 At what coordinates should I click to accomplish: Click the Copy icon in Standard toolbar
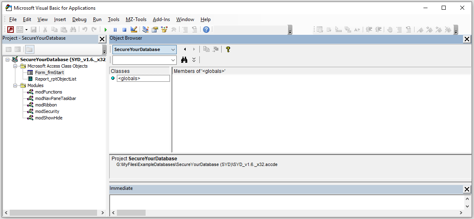coord(54,29)
